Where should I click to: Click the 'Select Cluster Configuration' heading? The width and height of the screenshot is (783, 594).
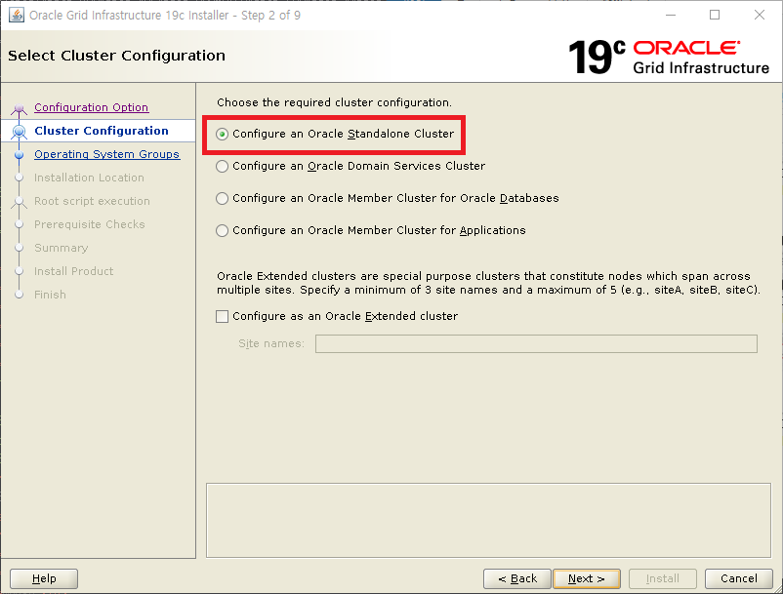(x=116, y=56)
